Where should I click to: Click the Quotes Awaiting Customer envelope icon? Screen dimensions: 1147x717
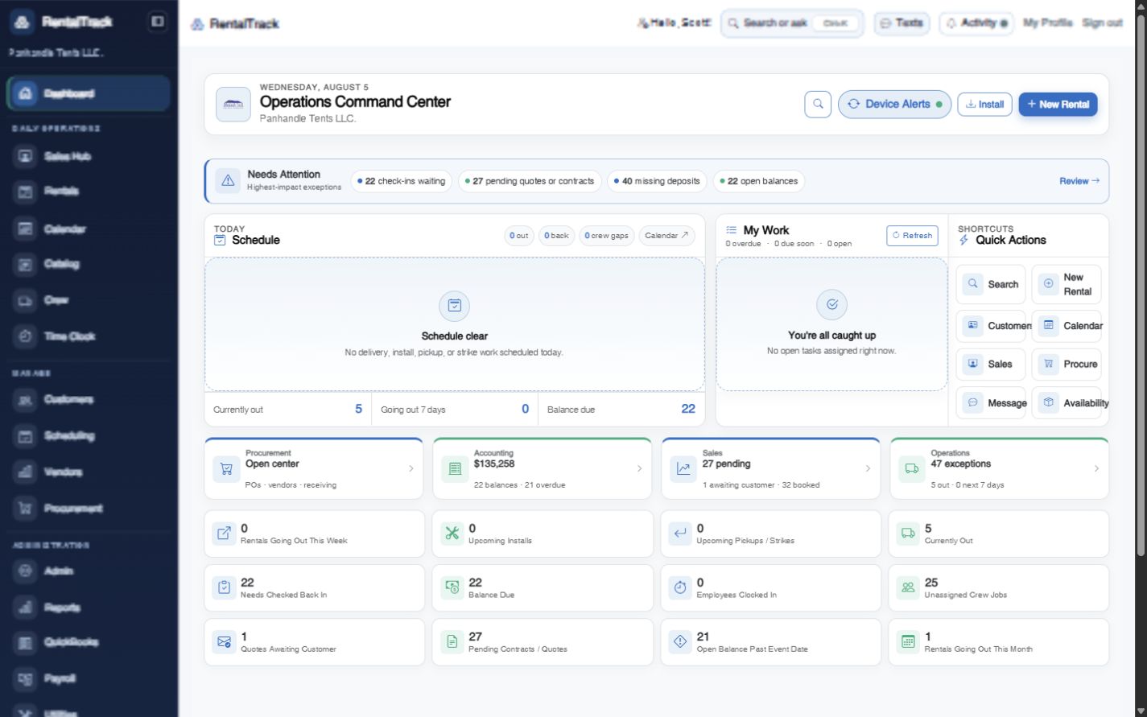224,641
